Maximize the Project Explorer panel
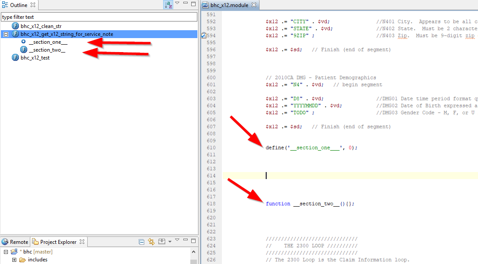 pyautogui.click(x=193, y=241)
